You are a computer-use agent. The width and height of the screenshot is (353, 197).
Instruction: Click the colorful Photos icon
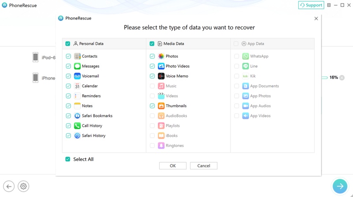coord(161,56)
